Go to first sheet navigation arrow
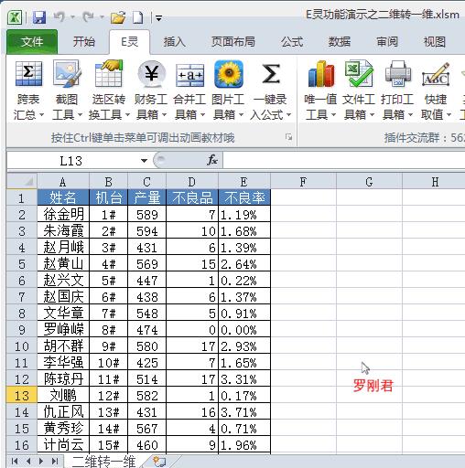Image resolution: width=465 pixels, height=468 pixels. (15, 462)
